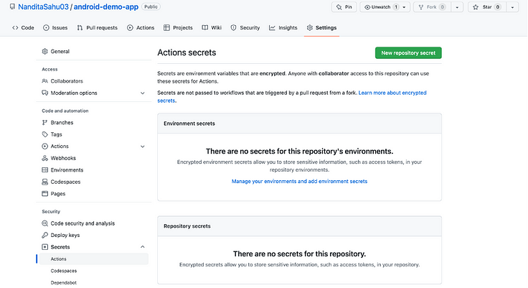Click the "Actions secrets" page heading
This screenshot has width=528, height=288.
click(x=187, y=52)
